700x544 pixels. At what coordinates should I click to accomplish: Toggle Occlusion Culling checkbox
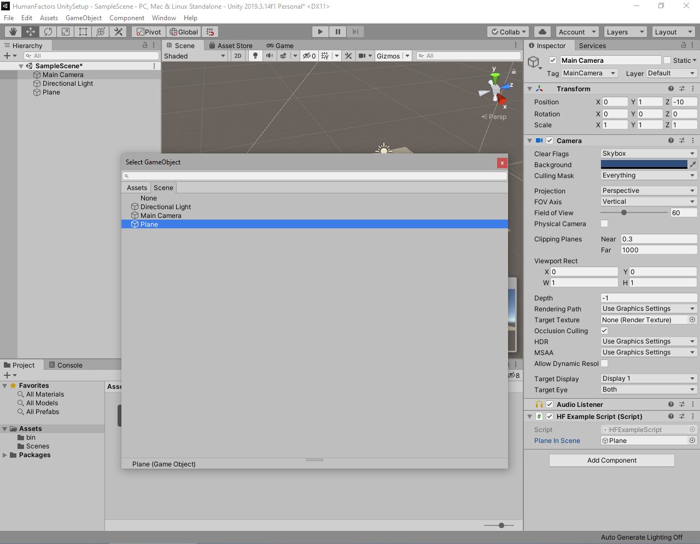(x=604, y=330)
